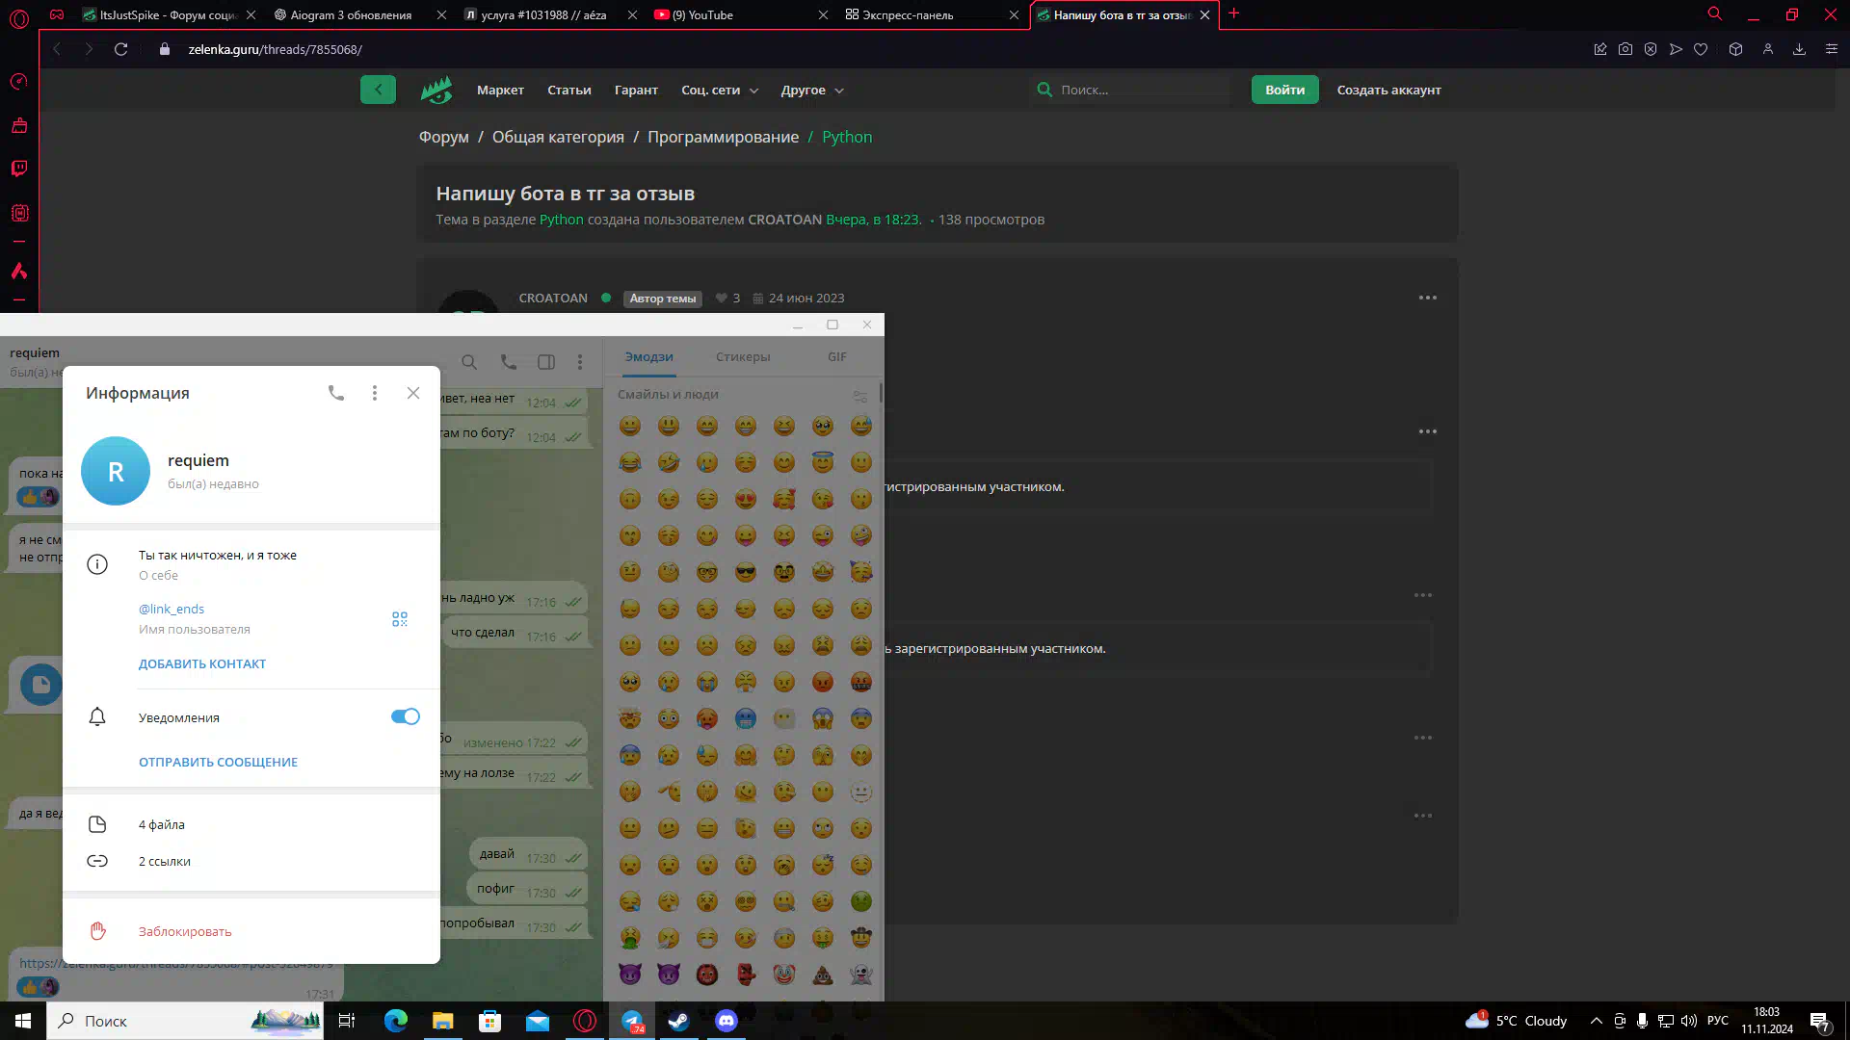Reload the zelenka.guru page

(x=121, y=49)
